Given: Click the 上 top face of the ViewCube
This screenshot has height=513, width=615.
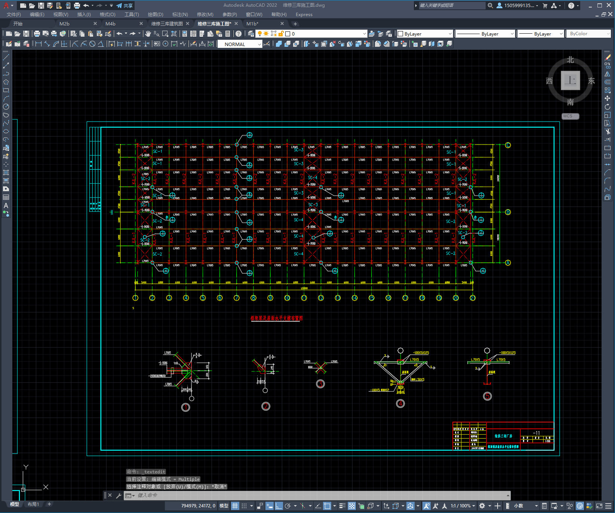Looking at the screenshot, I should pyautogui.click(x=570, y=80).
